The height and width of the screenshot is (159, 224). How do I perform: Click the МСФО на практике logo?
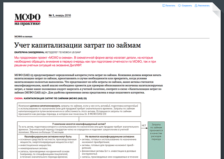27,19
